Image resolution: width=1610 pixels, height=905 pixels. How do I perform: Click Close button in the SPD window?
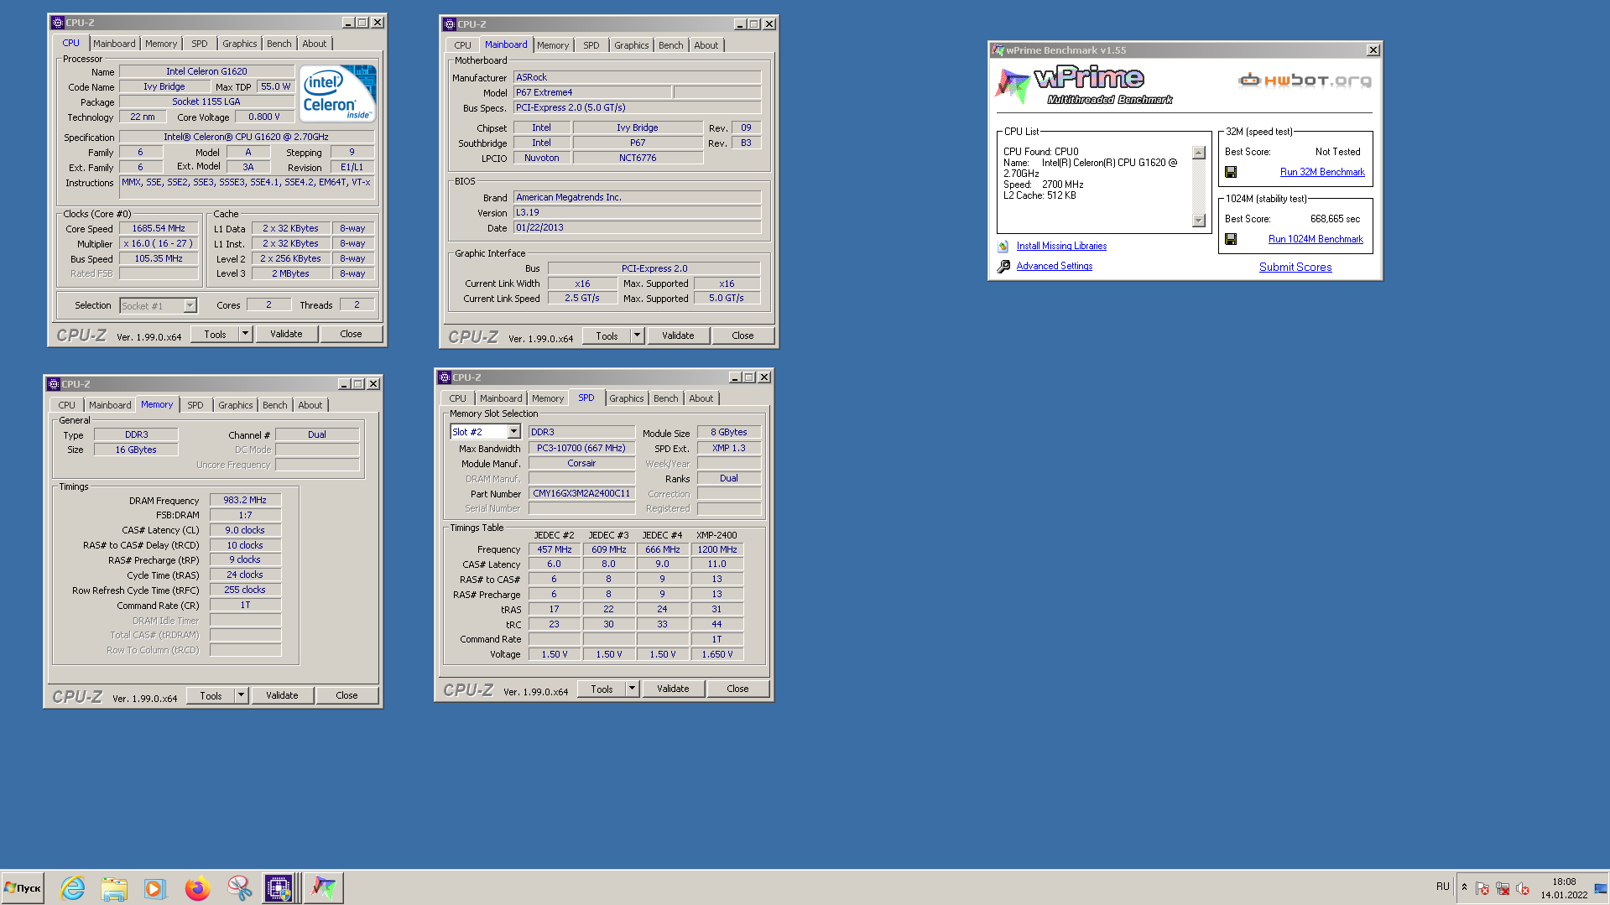pos(737,689)
